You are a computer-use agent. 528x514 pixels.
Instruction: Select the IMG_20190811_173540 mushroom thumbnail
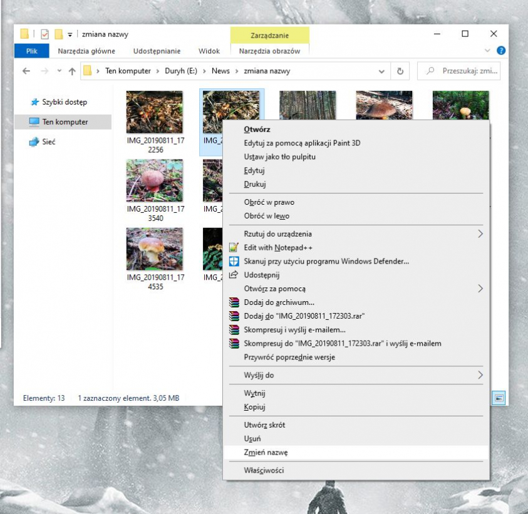pos(154,181)
